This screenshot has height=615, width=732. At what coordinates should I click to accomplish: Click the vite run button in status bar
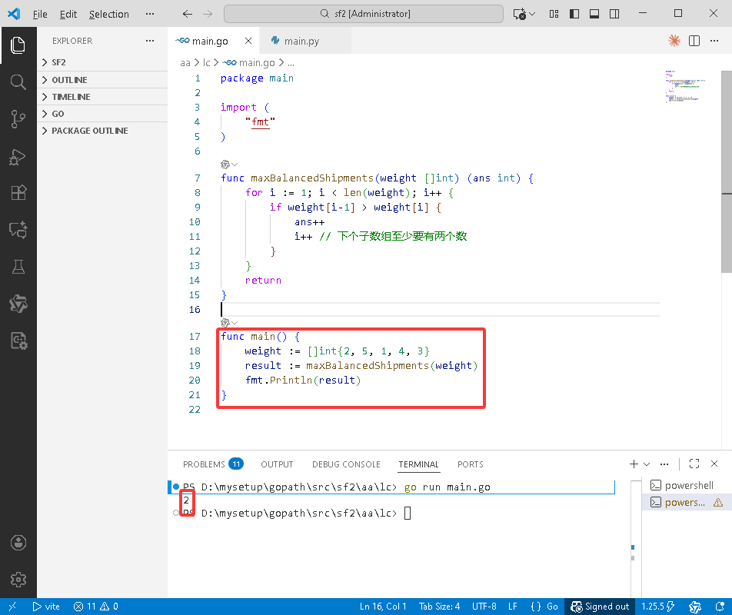[46, 607]
